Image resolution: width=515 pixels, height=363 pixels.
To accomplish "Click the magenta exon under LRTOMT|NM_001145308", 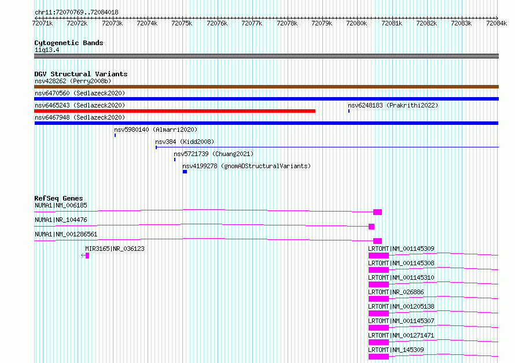I will click(x=378, y=270).
